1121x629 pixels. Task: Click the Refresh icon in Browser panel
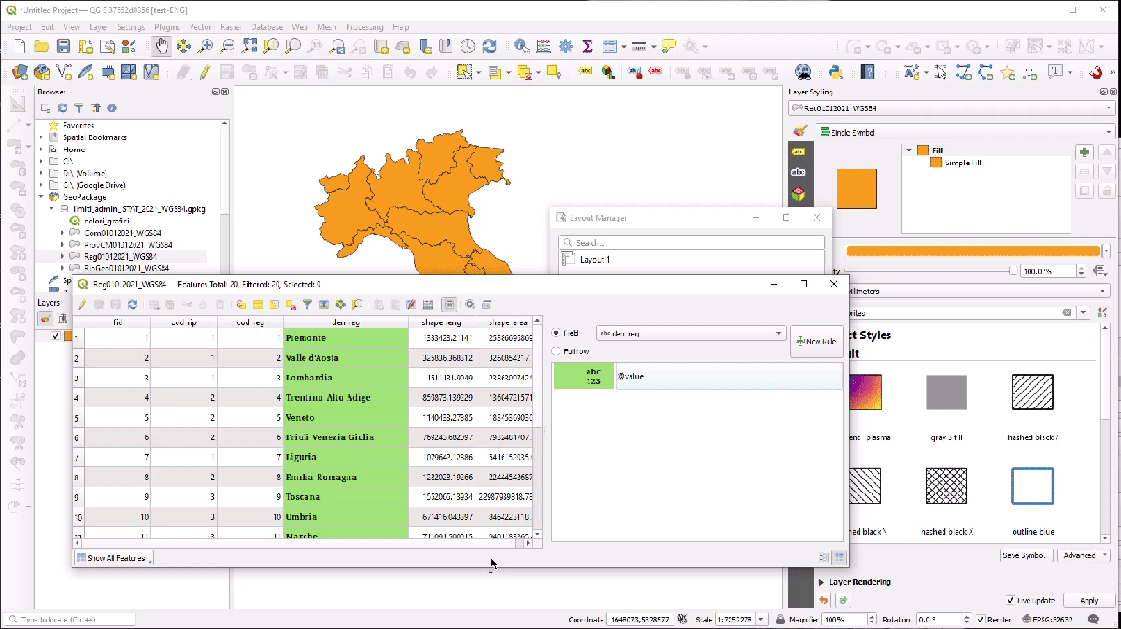63,108
